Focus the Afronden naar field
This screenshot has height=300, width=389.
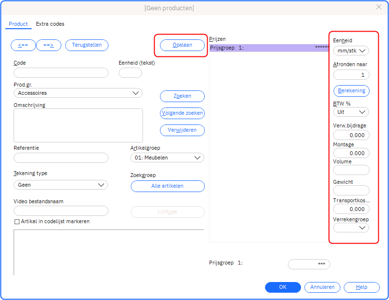[x=351, y=75]
